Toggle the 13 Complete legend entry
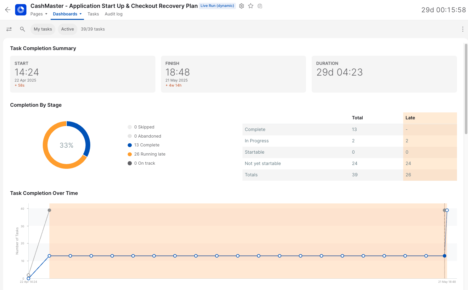Image resolution: width=468 pixels, height=290 pixels. pyautogui.click(x=143, y=145)
